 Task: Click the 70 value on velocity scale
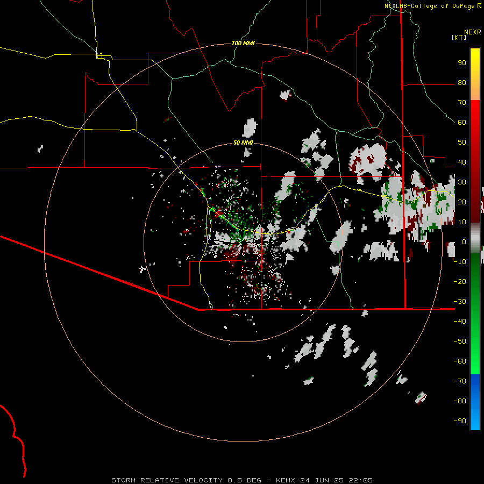point(462,103)
